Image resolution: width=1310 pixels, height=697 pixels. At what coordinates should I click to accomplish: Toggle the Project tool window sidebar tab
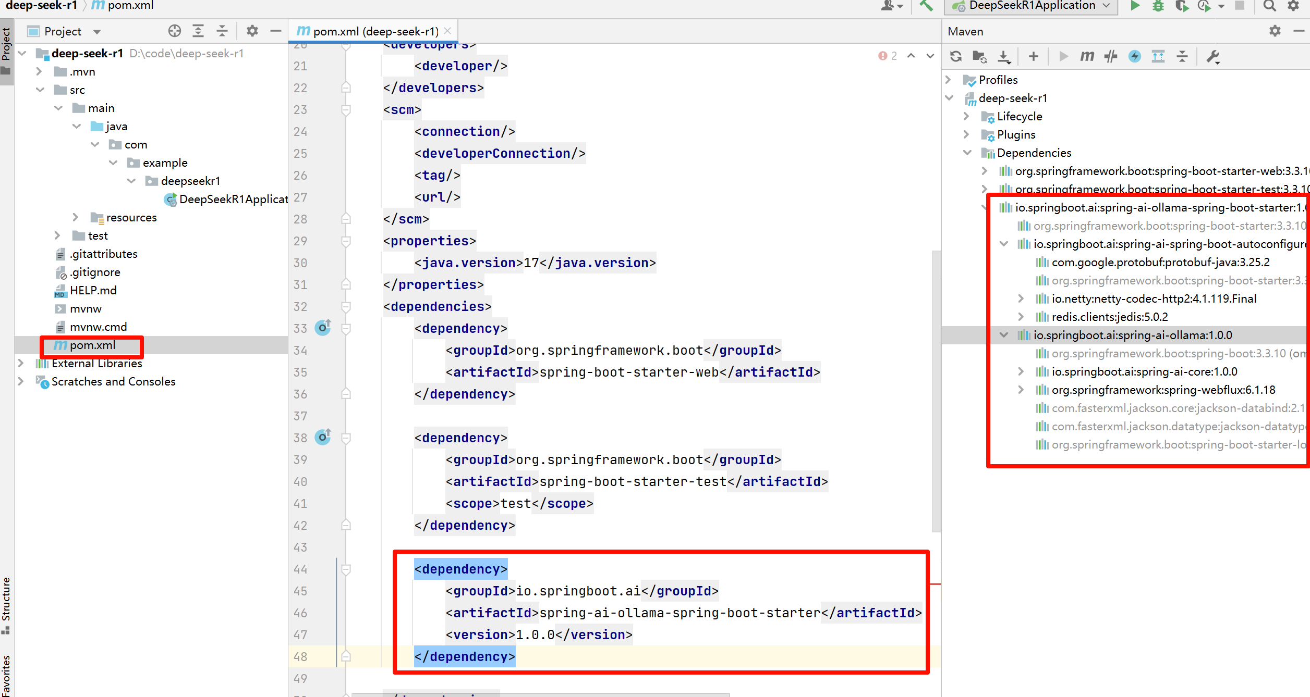coord(6,44)
